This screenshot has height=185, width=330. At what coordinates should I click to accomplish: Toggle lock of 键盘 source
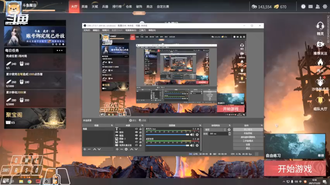tap(140, 136)
